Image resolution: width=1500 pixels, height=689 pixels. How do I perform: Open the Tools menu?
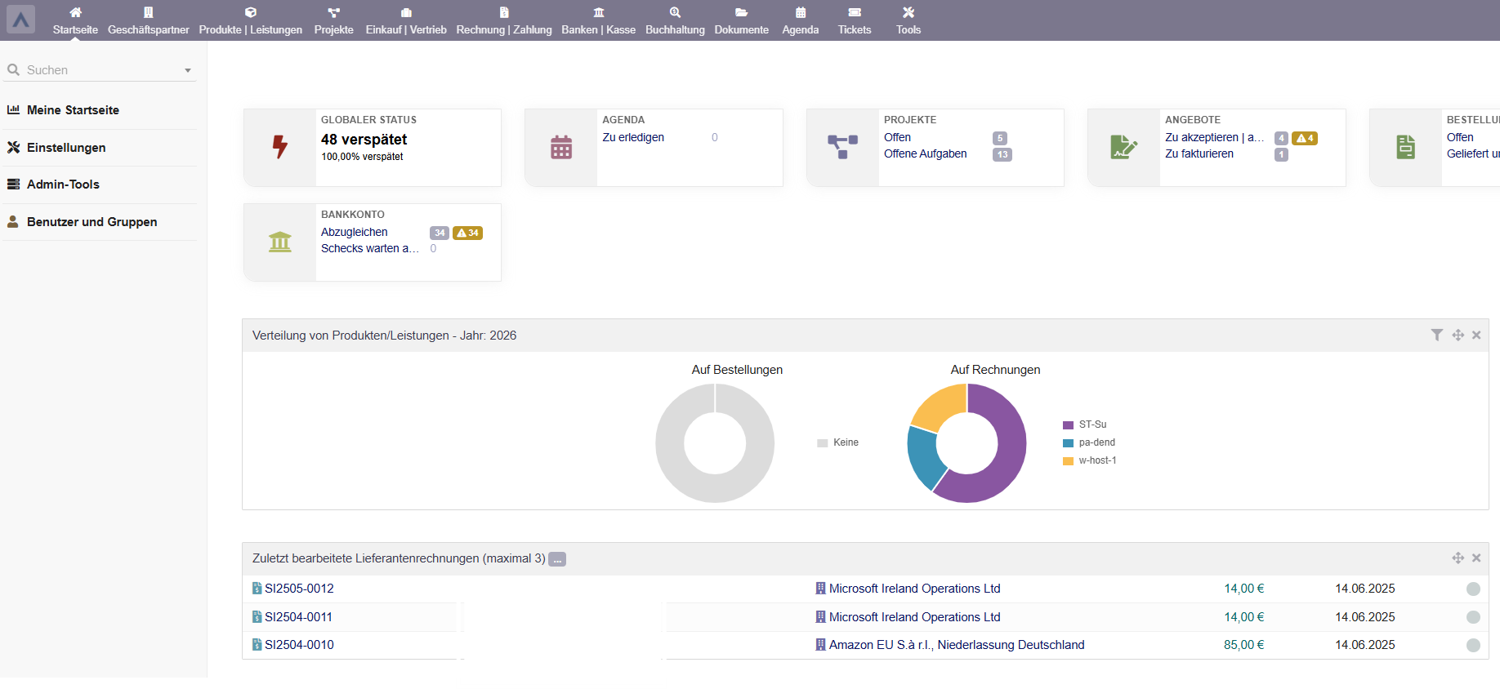(908, 20)
